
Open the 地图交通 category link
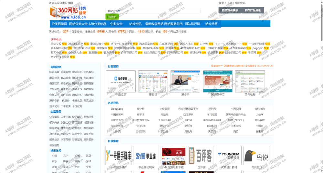(x=89, y=123)
